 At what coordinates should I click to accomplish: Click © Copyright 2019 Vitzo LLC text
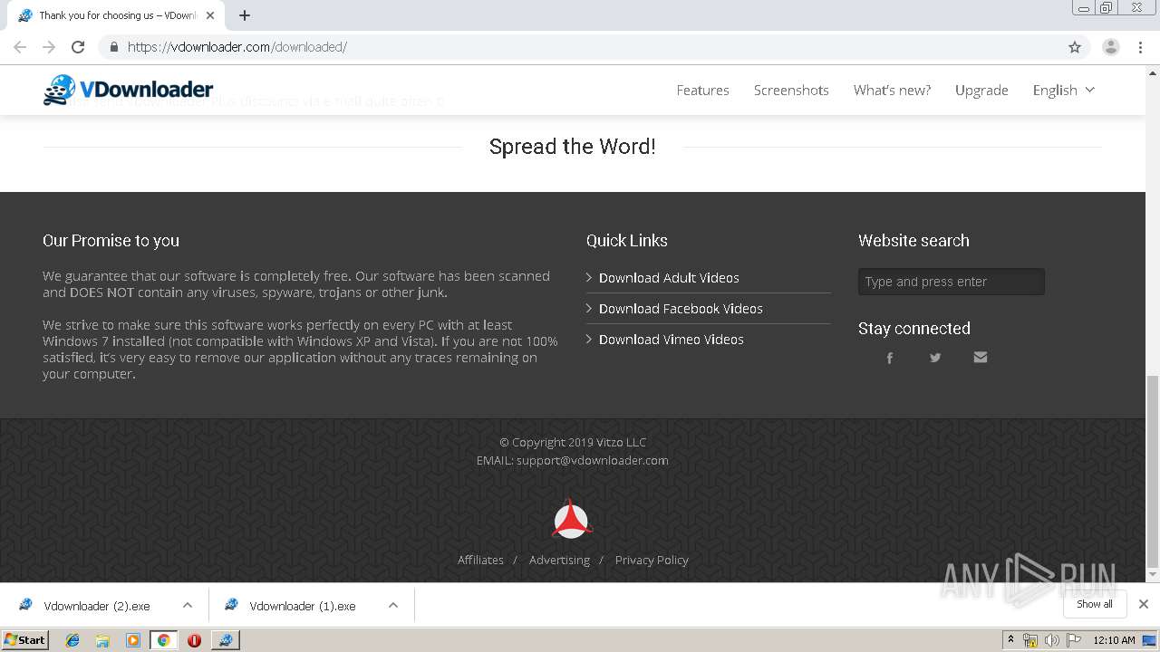[573, 442]
